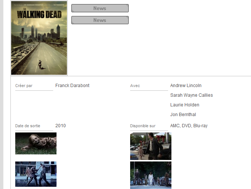Image resolution: width=251 pixels, height=189 pixels.
Task: Select actress Laurie Holden
Action: 185,105
